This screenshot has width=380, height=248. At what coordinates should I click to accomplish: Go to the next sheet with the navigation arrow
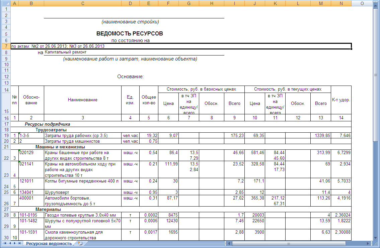[15, 243]
